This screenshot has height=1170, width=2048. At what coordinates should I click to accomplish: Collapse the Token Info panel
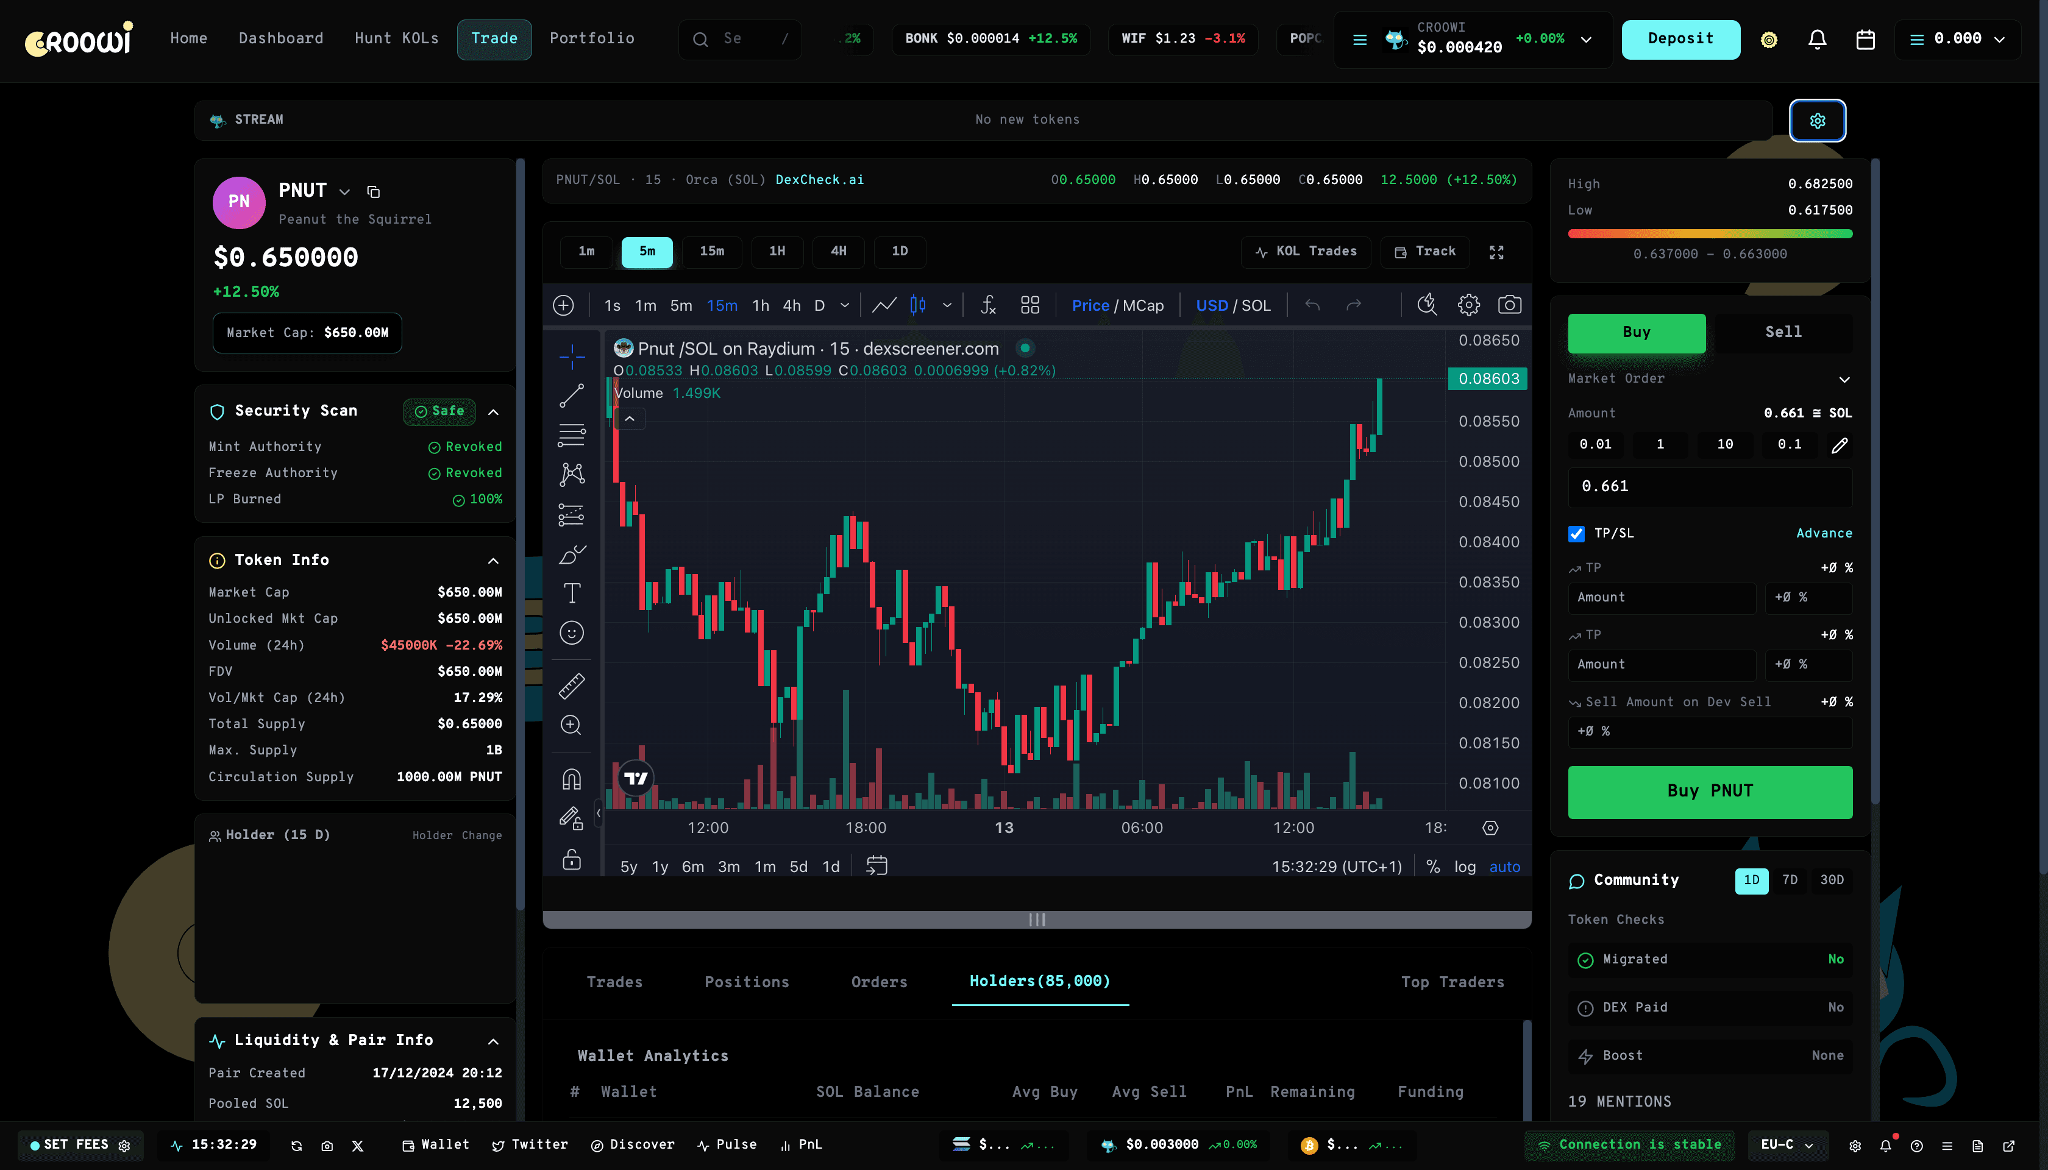click(x=494, y=561)
